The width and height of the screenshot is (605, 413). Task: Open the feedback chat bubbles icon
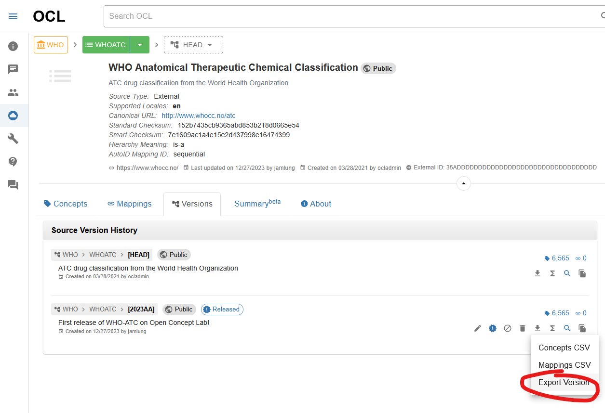click(x=13, y=185)
